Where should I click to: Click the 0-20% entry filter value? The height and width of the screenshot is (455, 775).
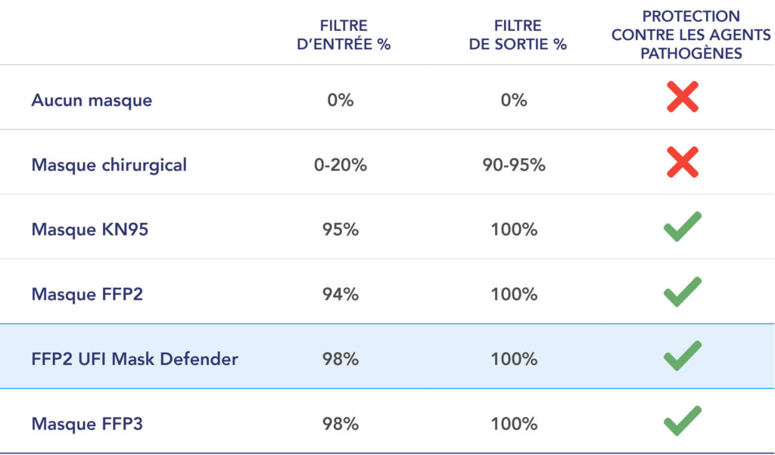point(341,165)
